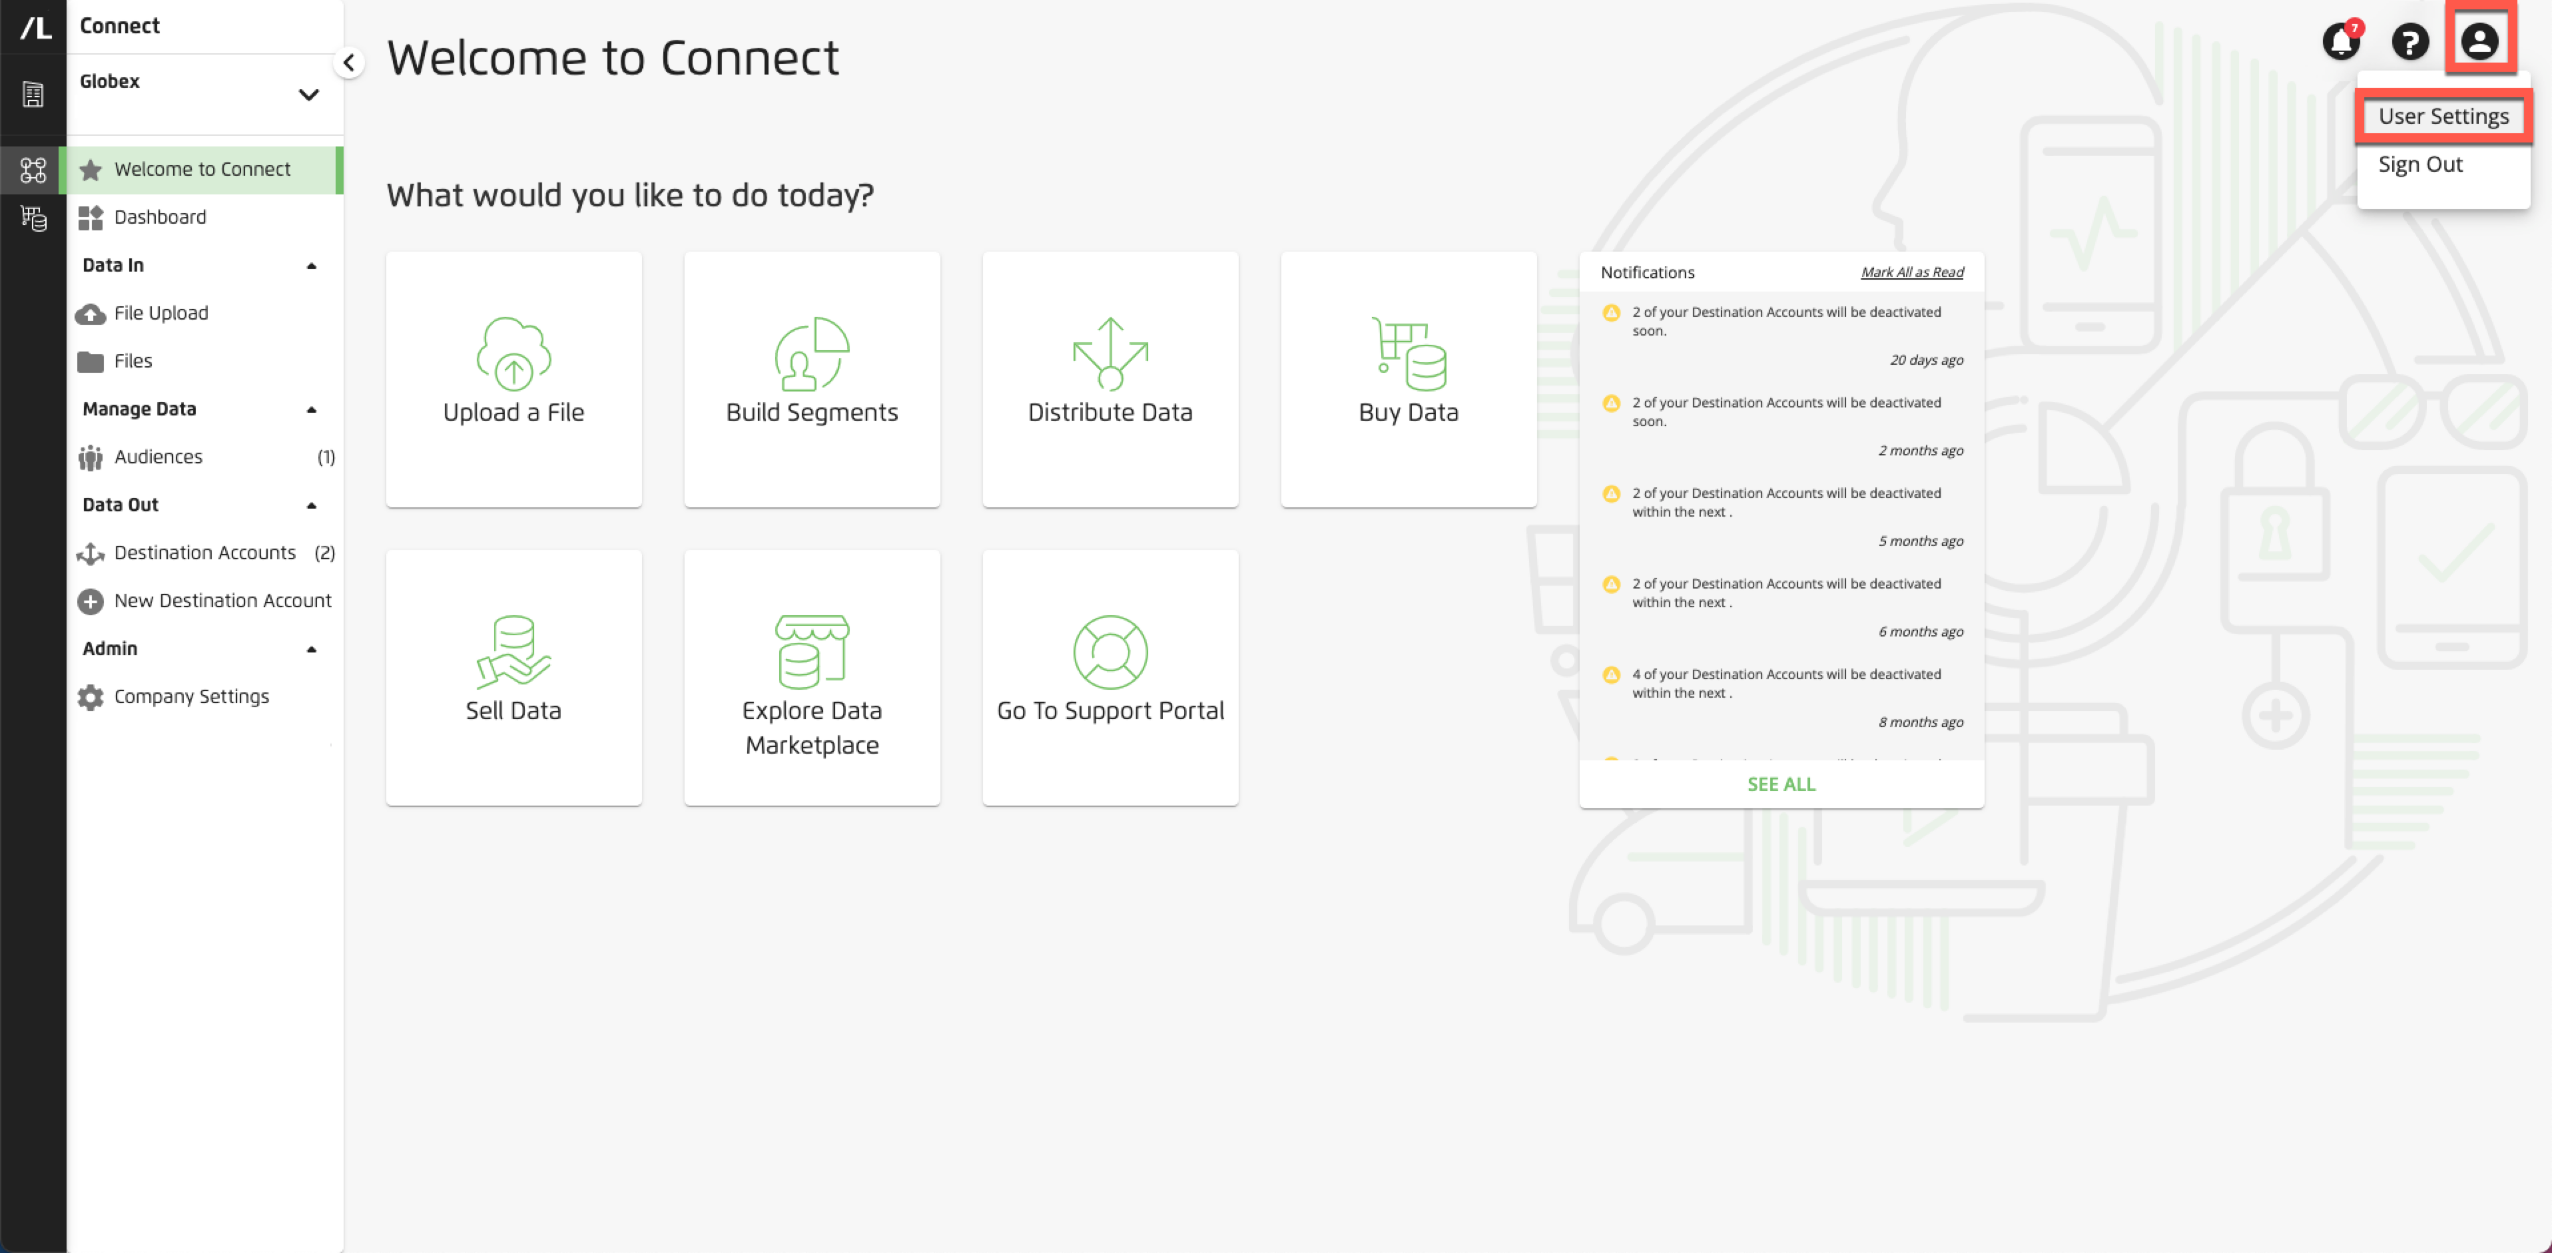Open Destination Accounts in the sidebar
The height and width of the screenshot is (1253, 2552).
point(204,553)
